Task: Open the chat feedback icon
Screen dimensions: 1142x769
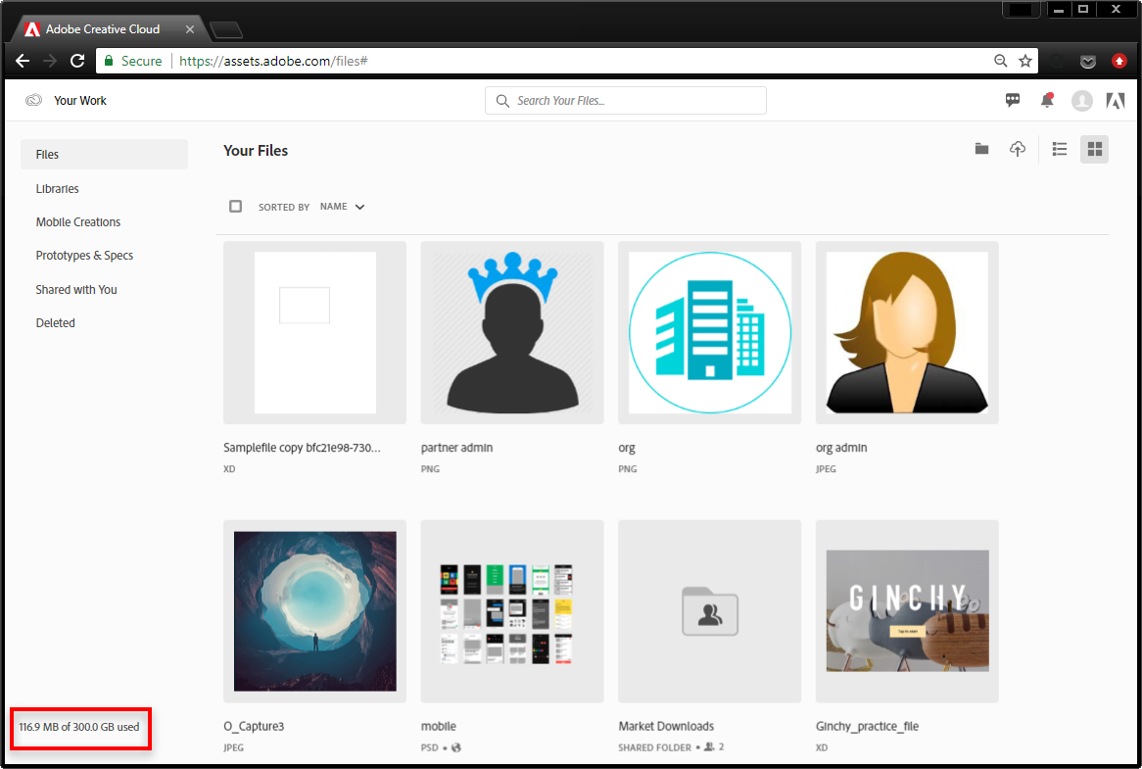Action: tap(1013, 100)
